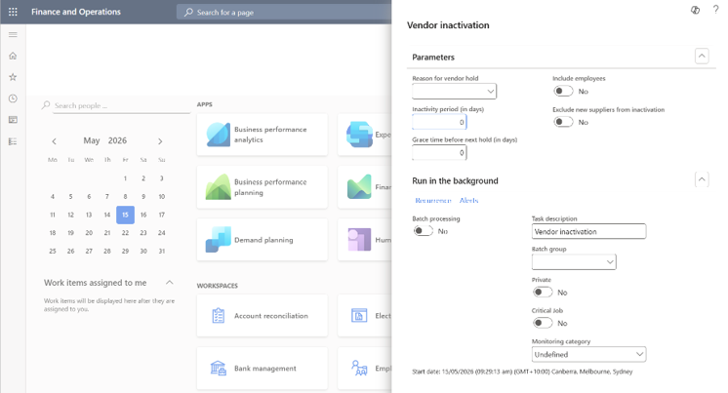Select May 22 in the calendar
The width and height of the screenshot is (728, 393).
click(125, 233)
